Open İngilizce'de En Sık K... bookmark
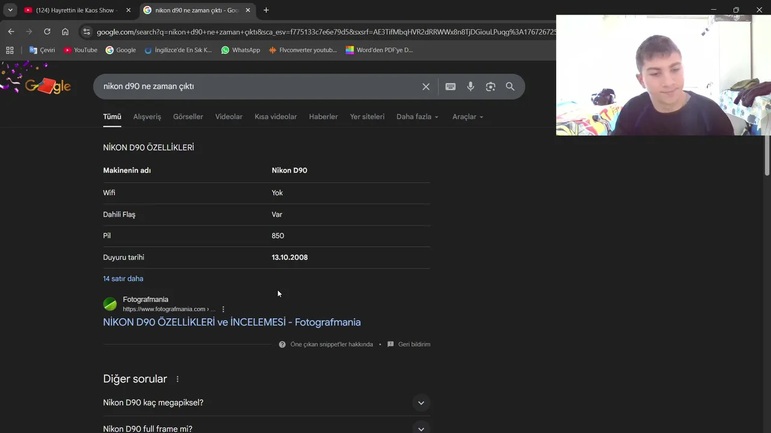 [178, 50]
